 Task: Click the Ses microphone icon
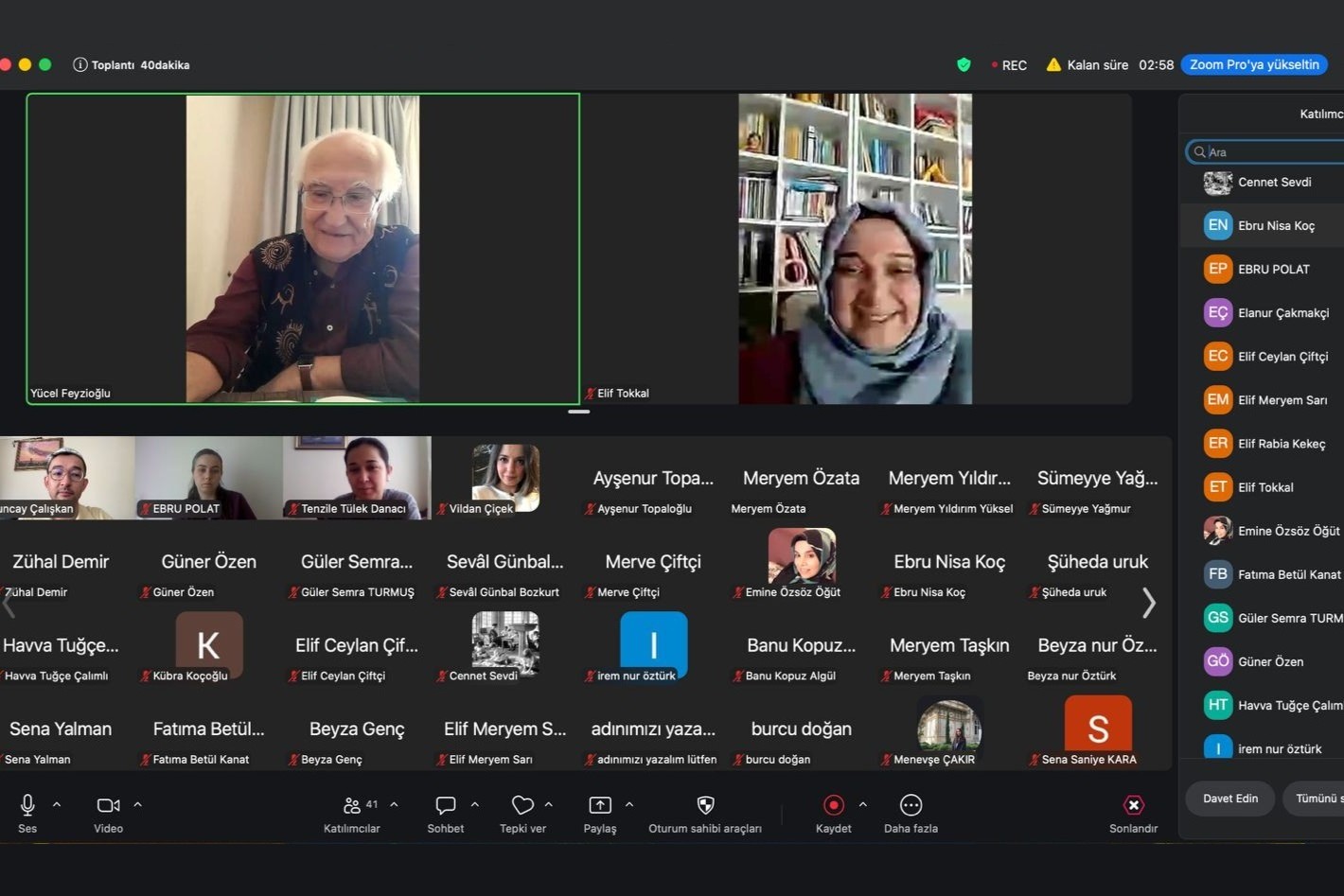27,805
